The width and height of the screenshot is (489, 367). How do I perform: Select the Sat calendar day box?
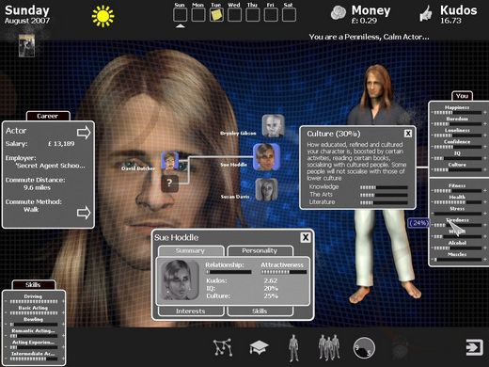coord(289,14)
